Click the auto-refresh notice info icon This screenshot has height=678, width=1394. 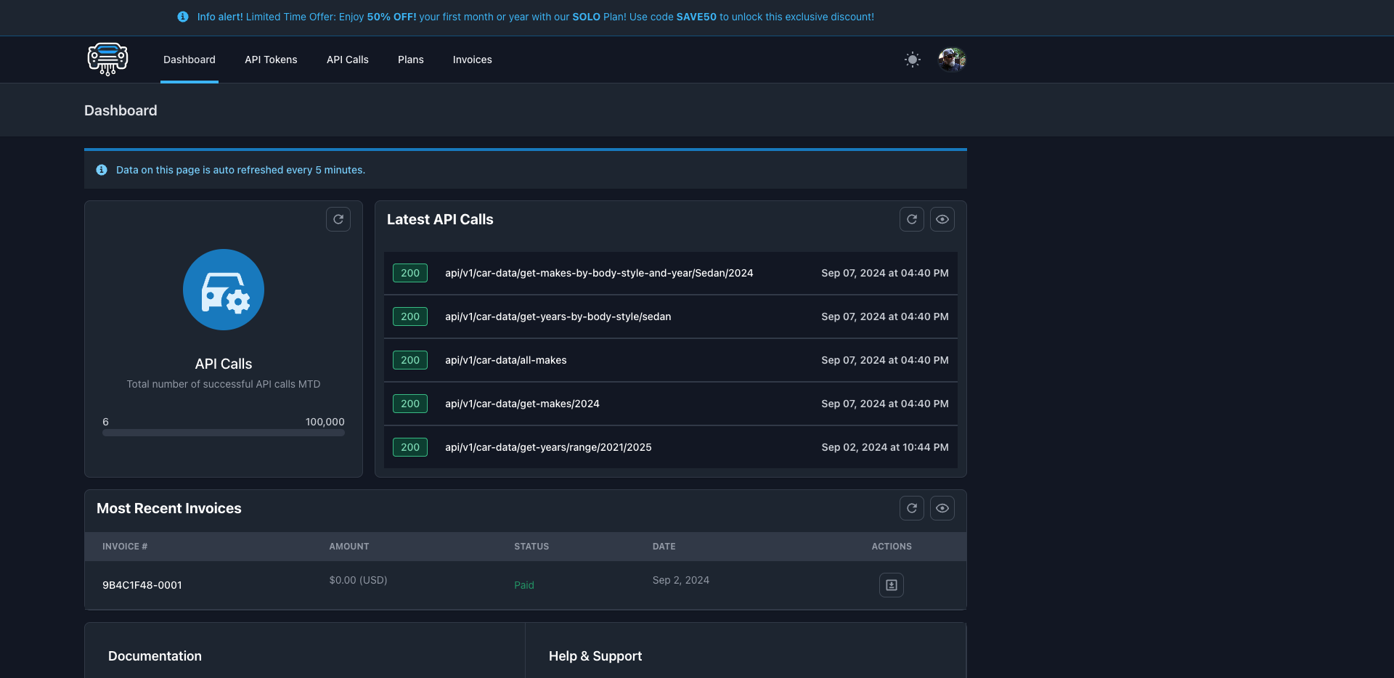102,170
